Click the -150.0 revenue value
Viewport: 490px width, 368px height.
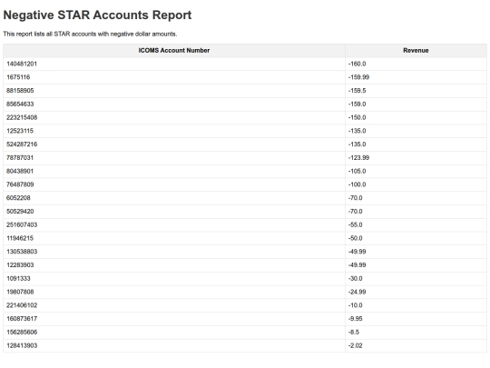coord(357,117)
